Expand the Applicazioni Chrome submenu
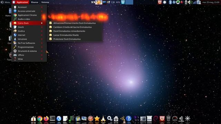 (29, 15)
